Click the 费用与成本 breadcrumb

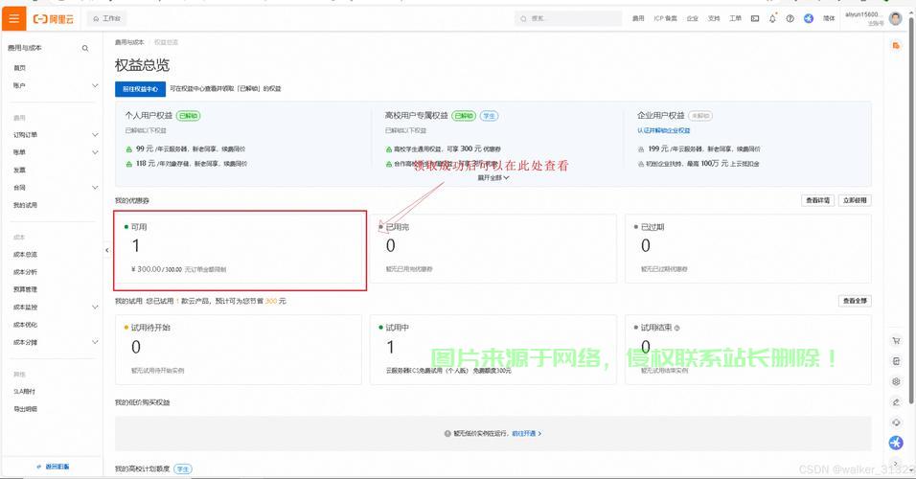click(129, 43)
